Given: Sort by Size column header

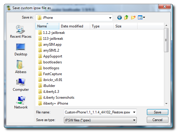Looking at the screenshot, I should (x=125, y=26).
